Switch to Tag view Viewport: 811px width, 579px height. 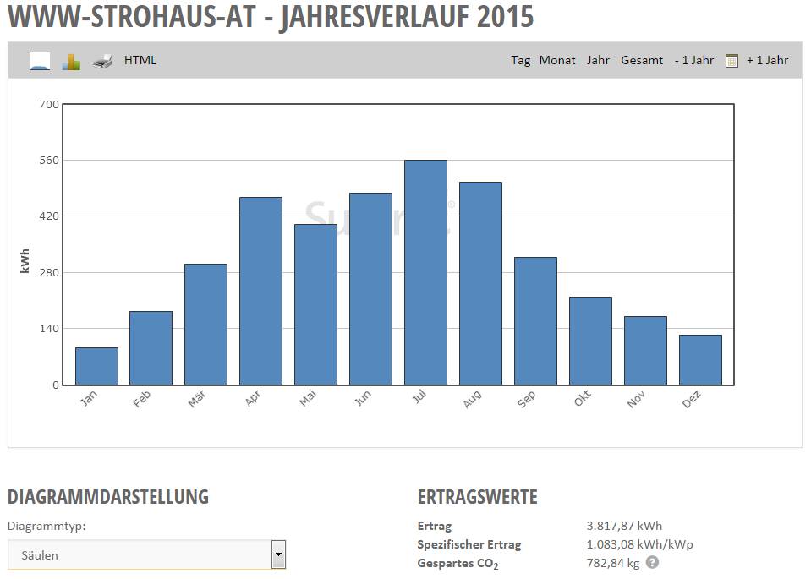click(x=520, y=60)
